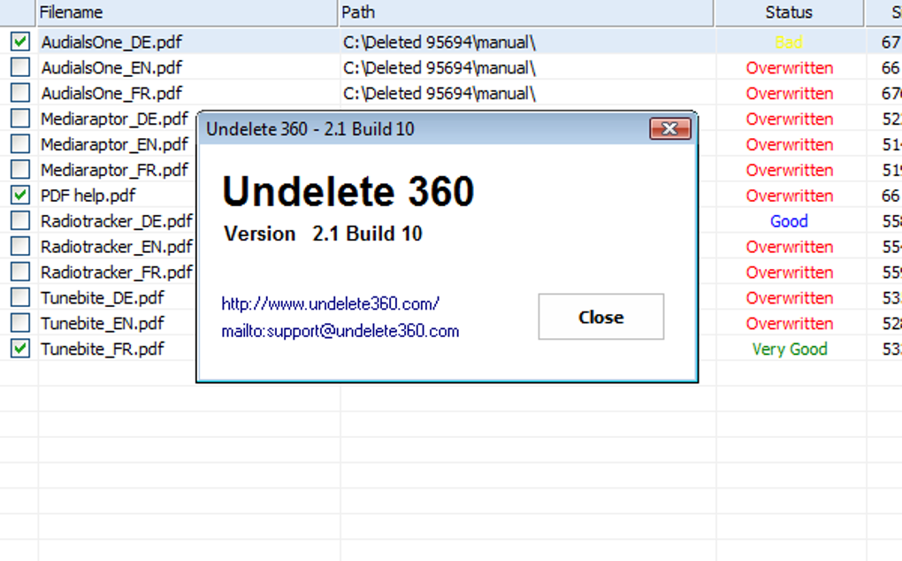
Task: Select the Overwritten status of Mediaraptor_EN.pdf
Action: click(x=789, y=144)
